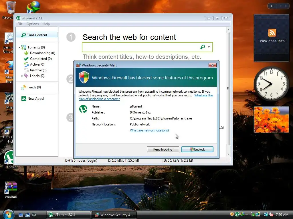
Task: Select Inactive (0) in sidebar
Action: 38,70
